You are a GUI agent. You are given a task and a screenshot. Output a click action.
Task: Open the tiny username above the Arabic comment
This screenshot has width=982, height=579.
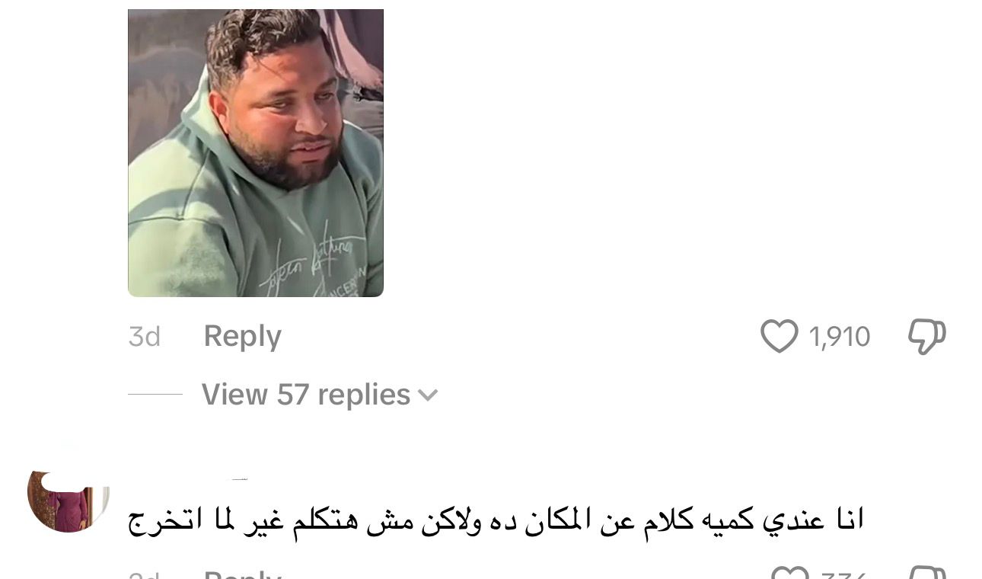point(240,478)
